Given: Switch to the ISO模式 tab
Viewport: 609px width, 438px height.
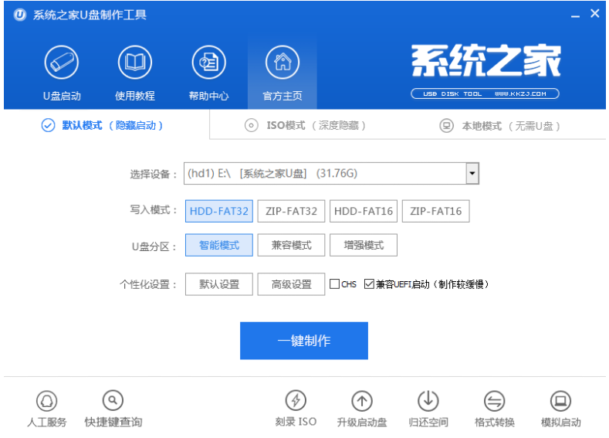Looking at the screenshot, I should point(304,125).
